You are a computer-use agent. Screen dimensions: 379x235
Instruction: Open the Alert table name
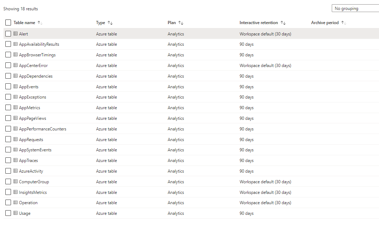[23, 34]
